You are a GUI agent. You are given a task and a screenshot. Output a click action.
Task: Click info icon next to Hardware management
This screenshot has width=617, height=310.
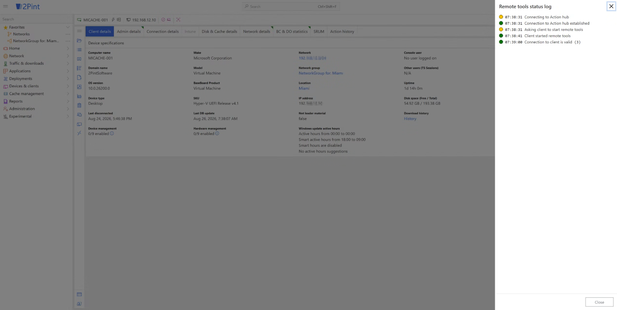[217, 134]
